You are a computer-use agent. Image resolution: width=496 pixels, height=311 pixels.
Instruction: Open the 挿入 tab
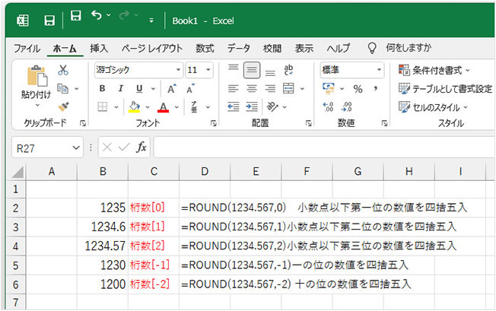pyautogui.click(x=99, y=49)
